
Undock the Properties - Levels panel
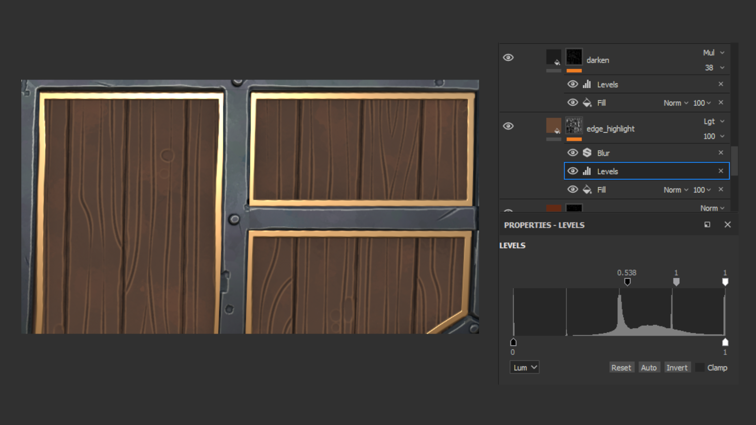tap(707, 225)
